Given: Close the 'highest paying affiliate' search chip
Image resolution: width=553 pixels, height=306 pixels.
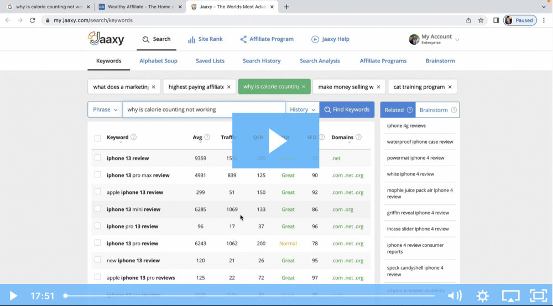Looking at the screenshot, I should point(228,87).
